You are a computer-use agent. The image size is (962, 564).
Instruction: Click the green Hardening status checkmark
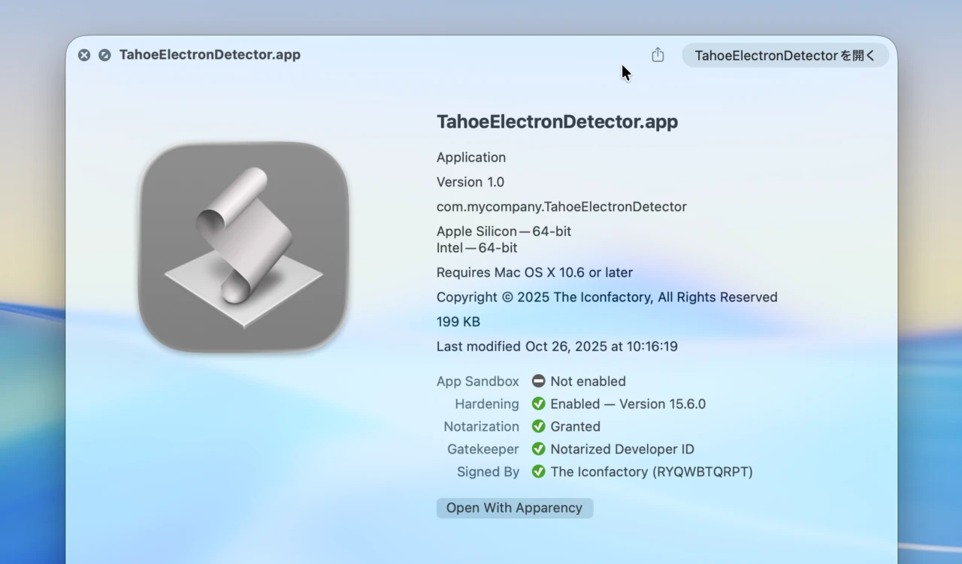pos(538,404)
